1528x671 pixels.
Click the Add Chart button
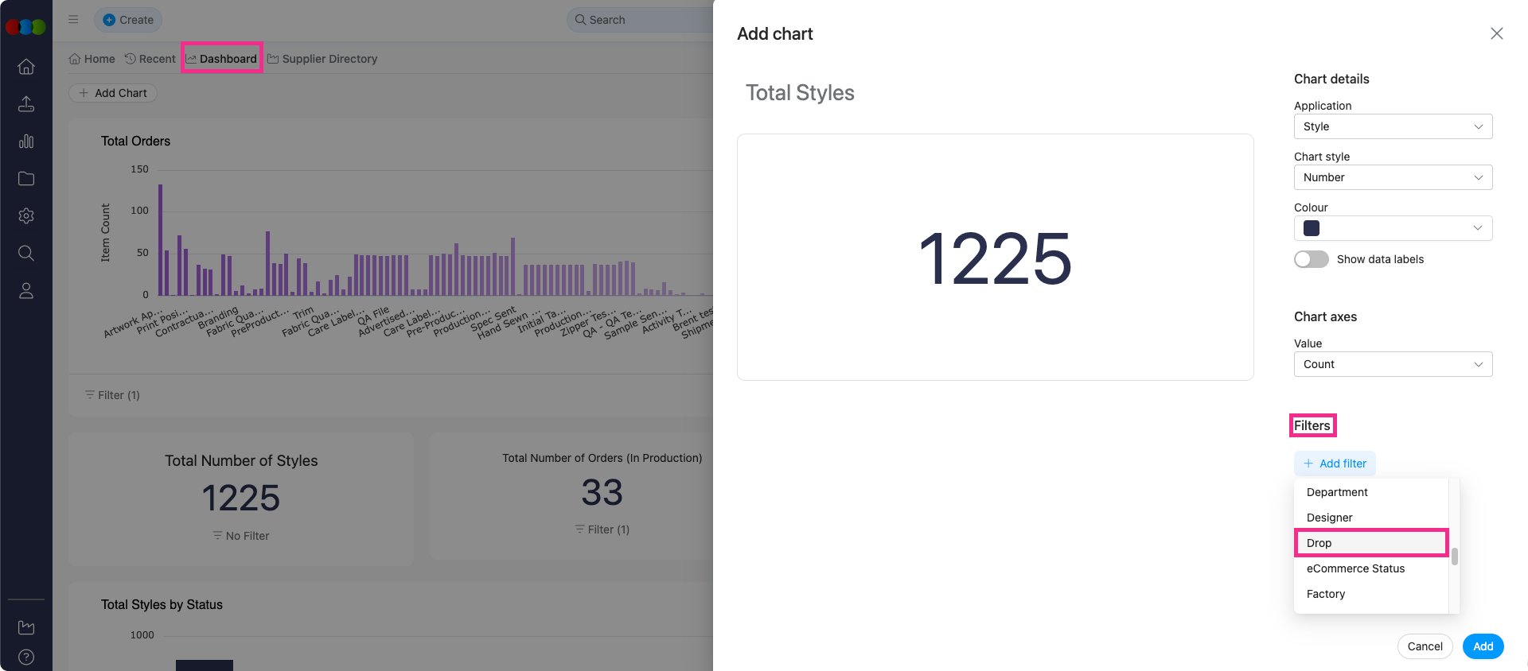[x=112, y=93]
